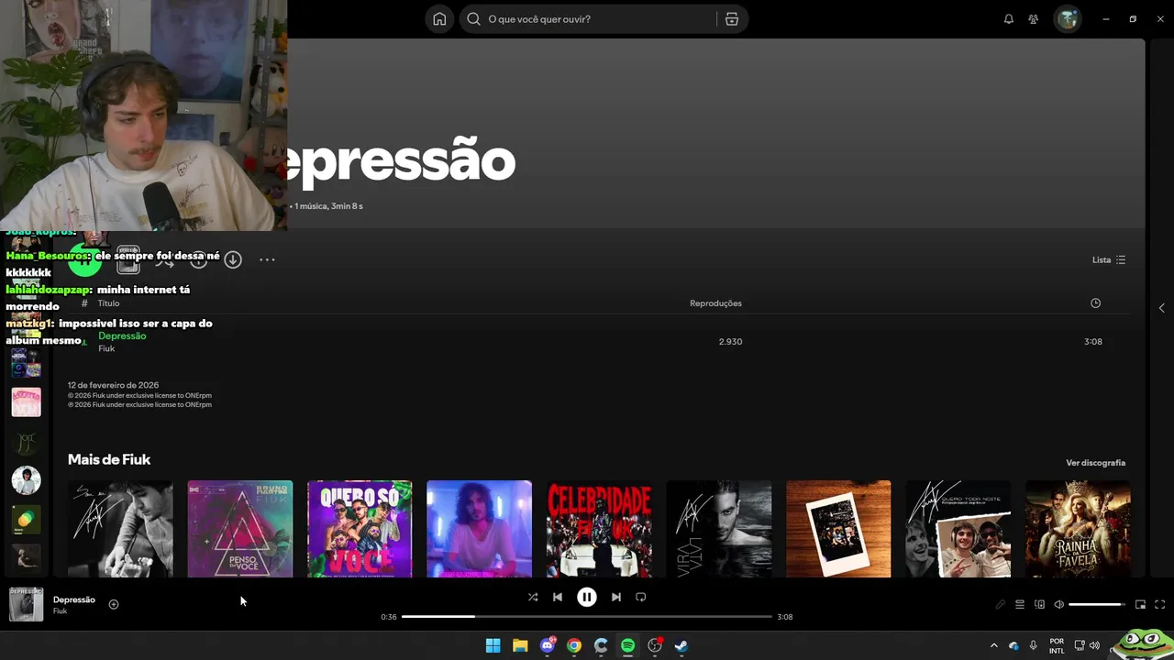
Task: Sort tracks by the clock duration column
Action: (x=1095, y=303)
